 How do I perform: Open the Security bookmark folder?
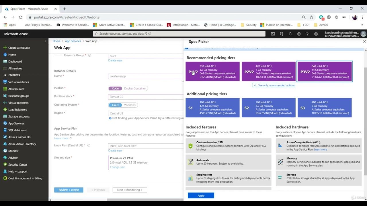point(249,25)
